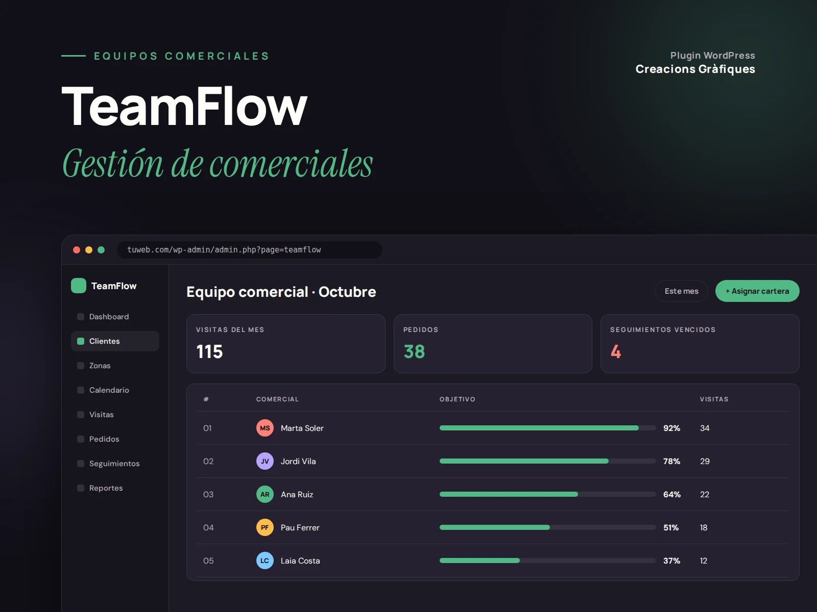Open the Seguimientos vencidos card

[700, 344]
